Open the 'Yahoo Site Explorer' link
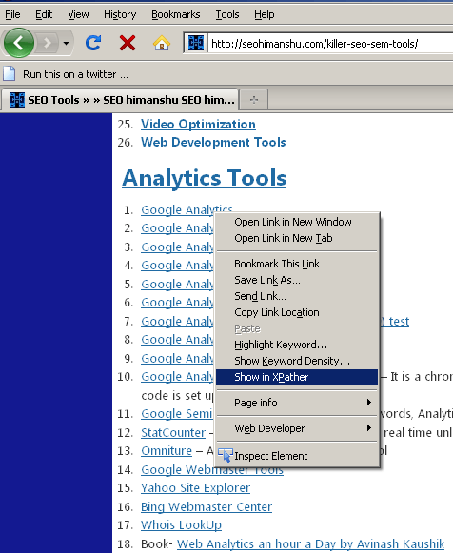 point(195,488)
